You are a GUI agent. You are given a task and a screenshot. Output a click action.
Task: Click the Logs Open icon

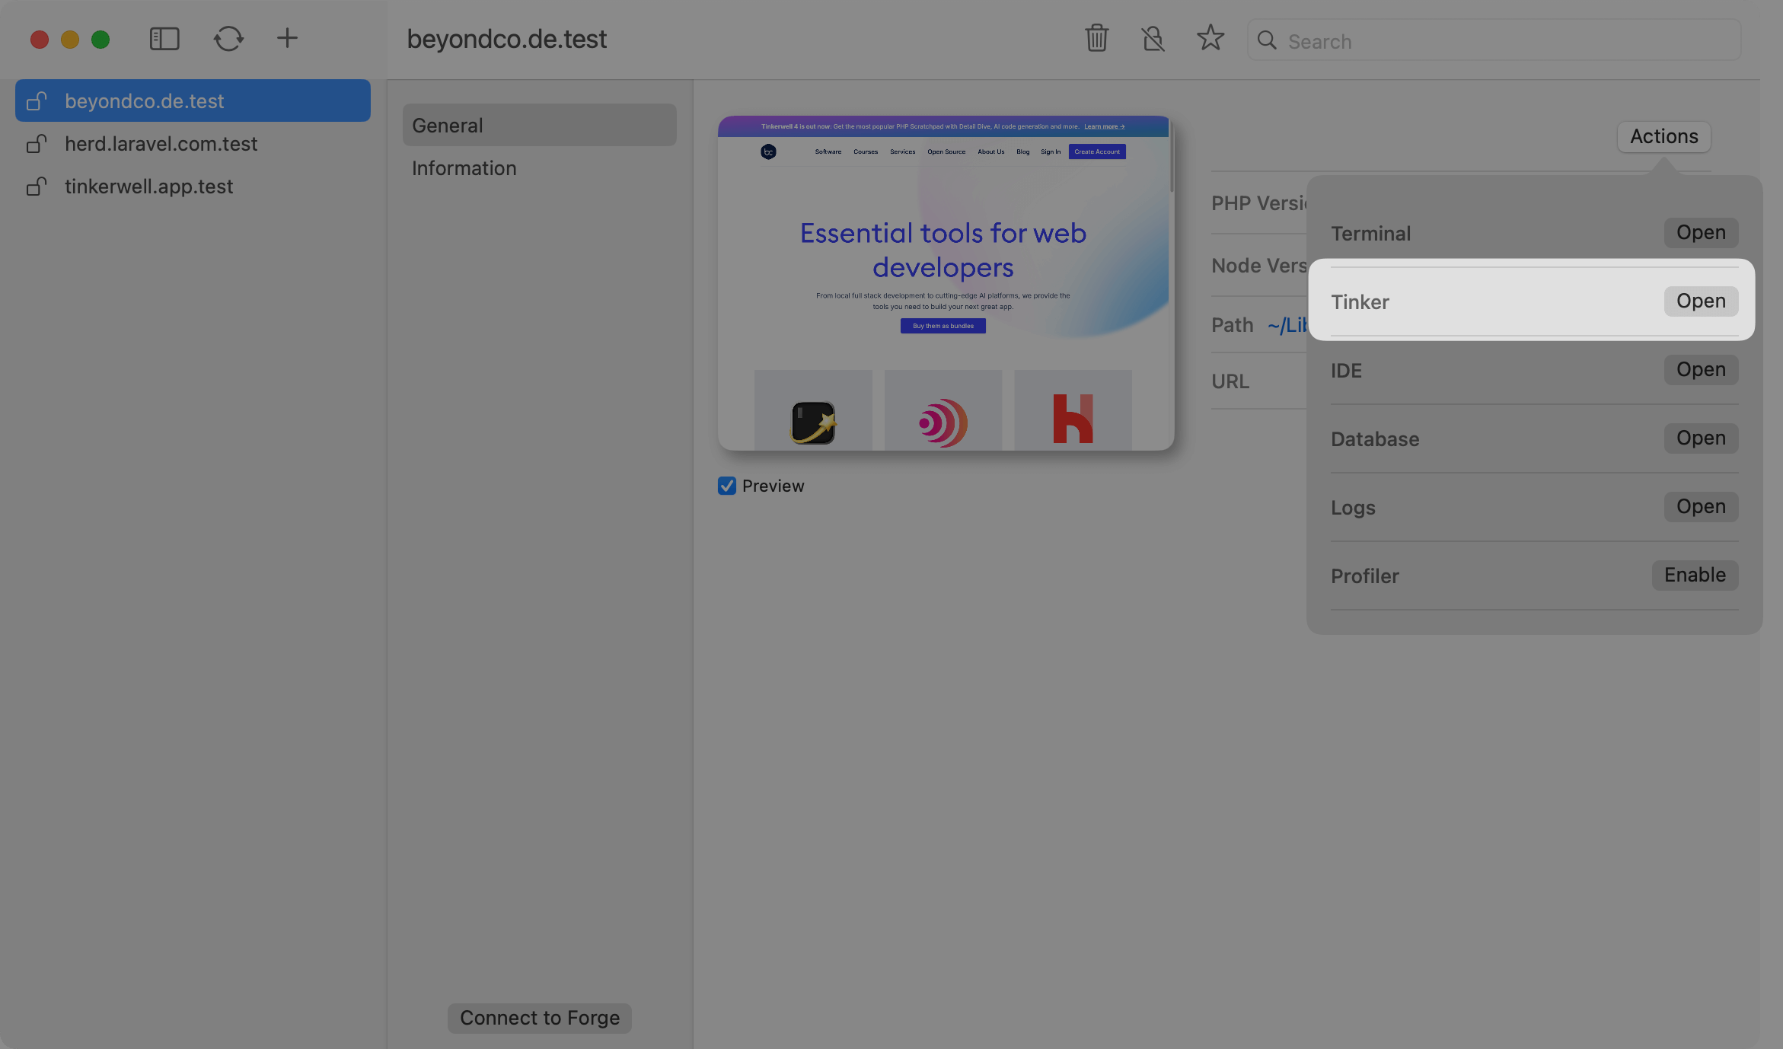pos(1701,507)
